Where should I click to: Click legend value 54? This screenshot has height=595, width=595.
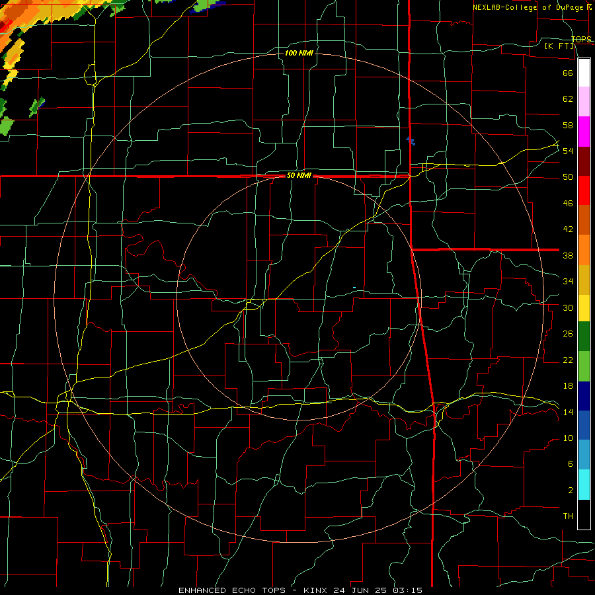click(x=568, y=151)
